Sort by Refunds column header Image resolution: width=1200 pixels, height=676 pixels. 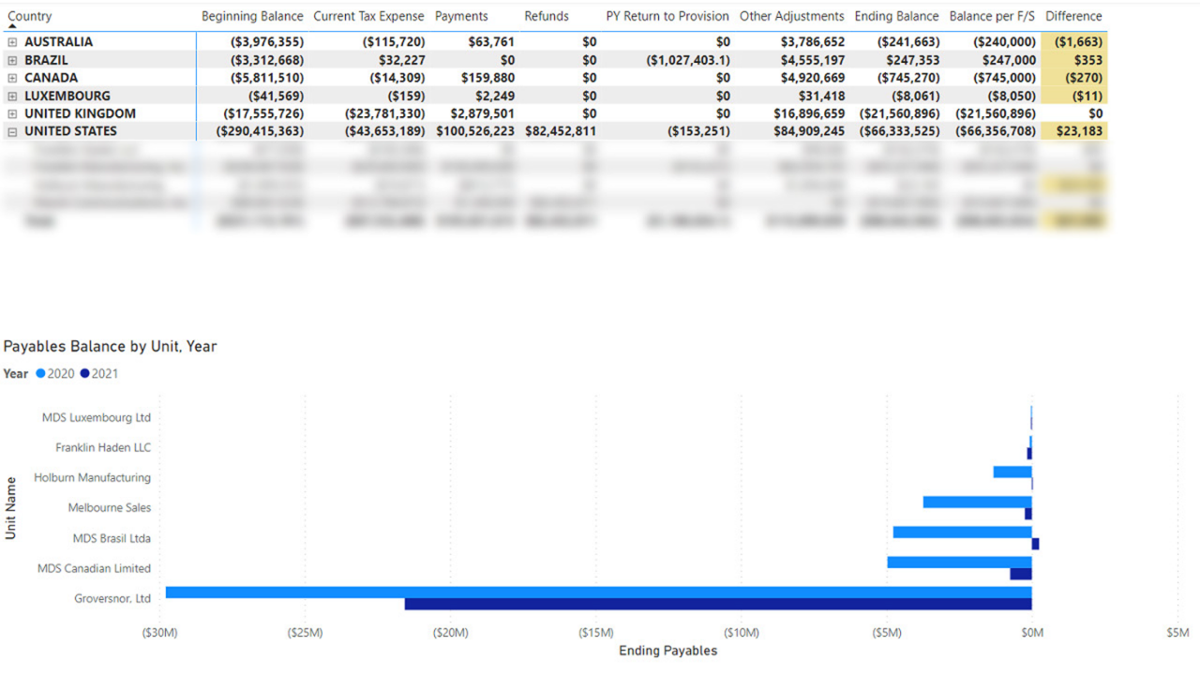(x=547, y=16)
